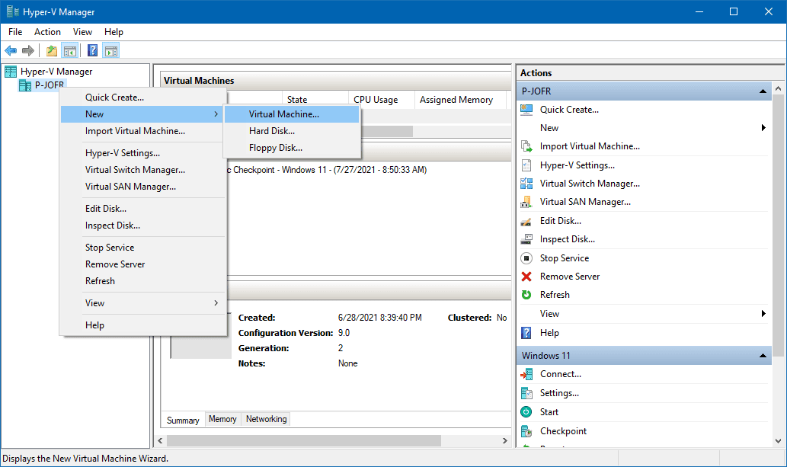
Task: Click the CPU Usage column header
Action: pyautogui.click(x=376, y=100)
